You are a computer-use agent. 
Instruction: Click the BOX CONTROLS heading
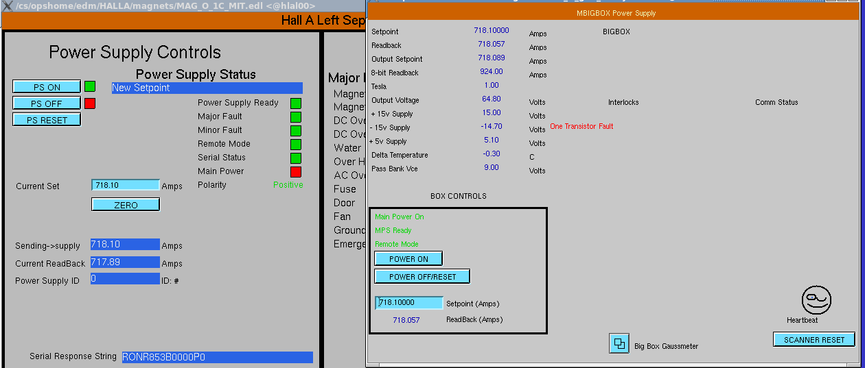[x=459, y=196]
